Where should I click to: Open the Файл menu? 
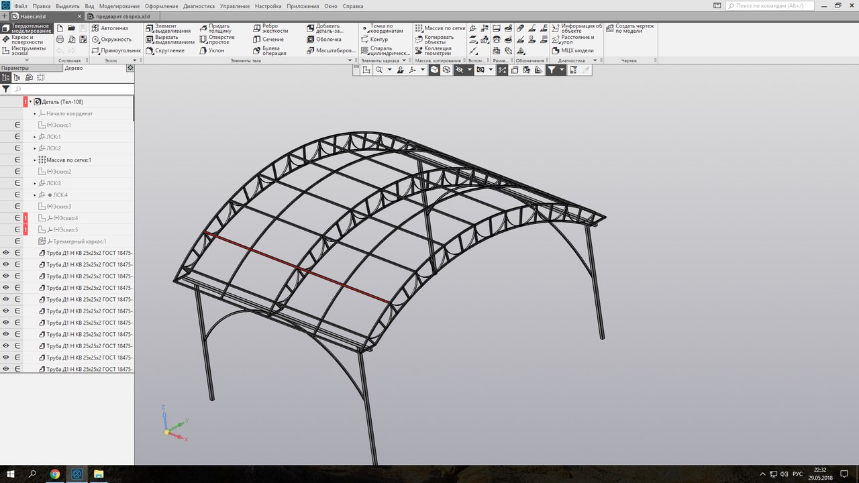(x=21, y=6)
